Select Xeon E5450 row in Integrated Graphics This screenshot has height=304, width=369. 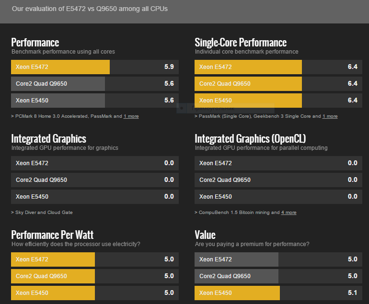(95, 197)
